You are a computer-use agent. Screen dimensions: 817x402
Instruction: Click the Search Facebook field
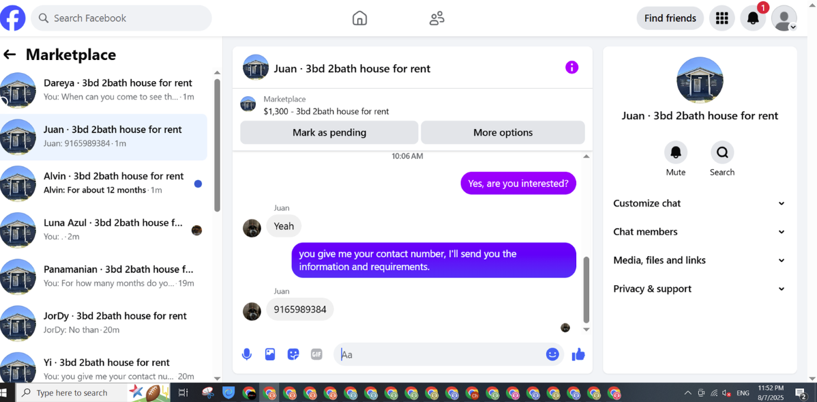pyautogui.click(x=121, y=18)
